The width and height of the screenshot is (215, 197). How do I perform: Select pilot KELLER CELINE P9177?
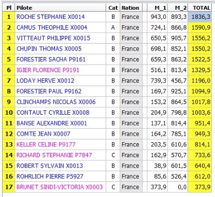coord(46,144)
